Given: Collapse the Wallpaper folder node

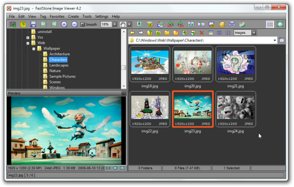Looking at the screenshot, I should click(x=33, y=49).
